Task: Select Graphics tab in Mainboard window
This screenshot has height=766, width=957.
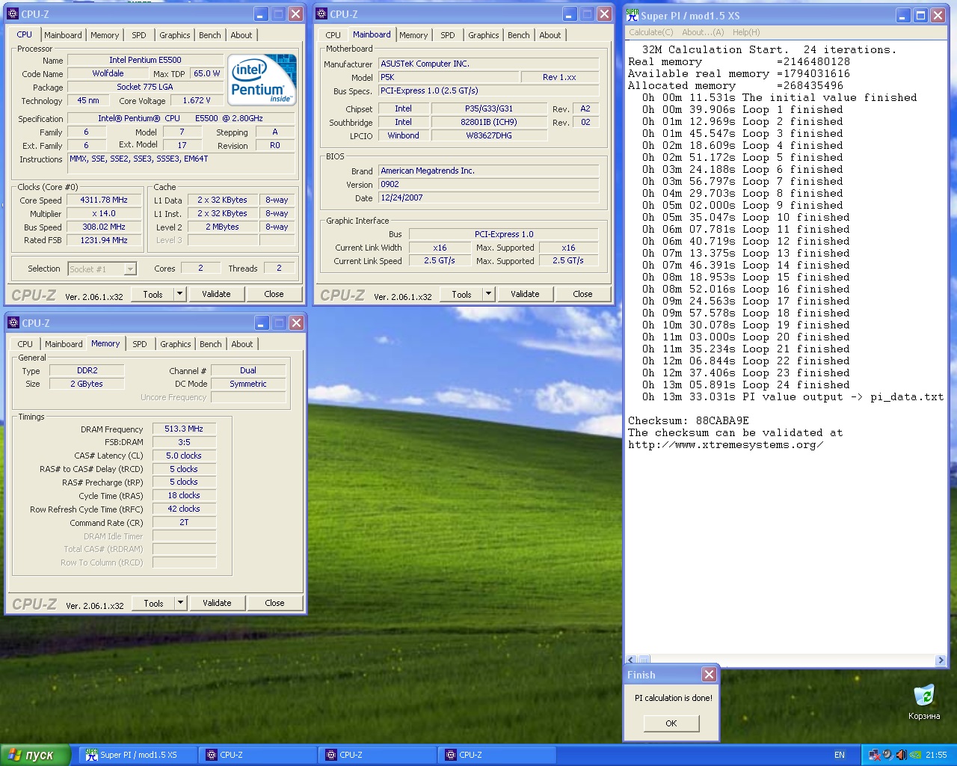Action: point(484,35)
